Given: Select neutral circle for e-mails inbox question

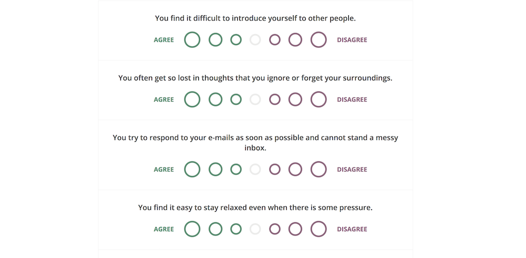Looking at the screenshot, I should pyautogui.click(x=255, y=169).
